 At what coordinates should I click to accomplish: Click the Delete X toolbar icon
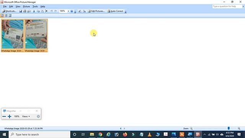pyautogui.click(x=46, y=11)
